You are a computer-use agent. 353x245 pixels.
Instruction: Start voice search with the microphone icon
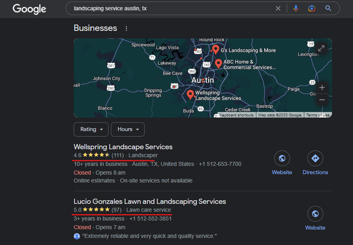(x=296, y=8)
